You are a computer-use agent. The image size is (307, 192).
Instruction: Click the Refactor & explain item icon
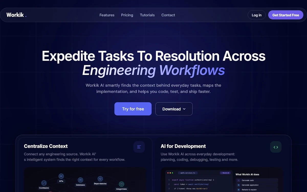(239, 190)
